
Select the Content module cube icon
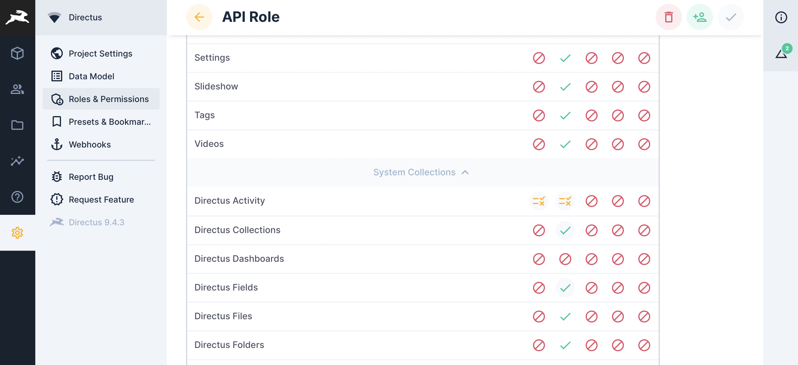[x=17, y=53]
